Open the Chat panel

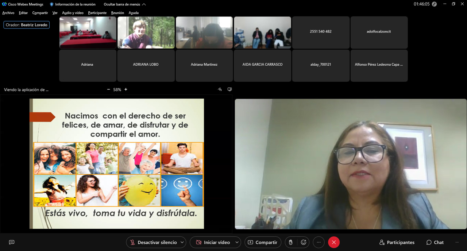coord(435,242)
